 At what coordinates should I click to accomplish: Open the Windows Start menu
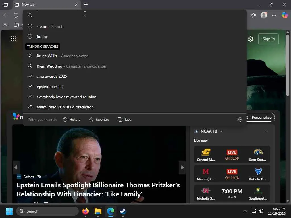9,211
